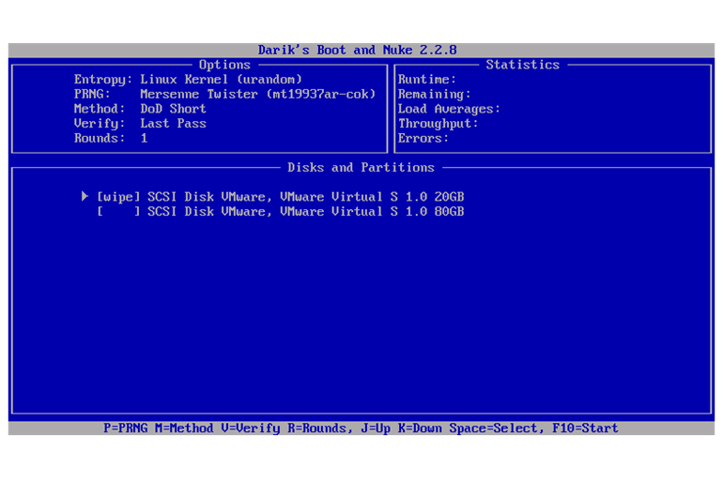Click the Entropy value Linux Kernel (urandom)

(221, 80)
